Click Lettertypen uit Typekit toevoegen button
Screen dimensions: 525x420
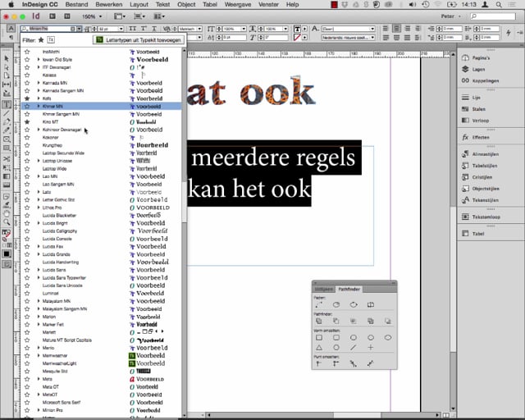pyautogui.click(x=139, y=40)
